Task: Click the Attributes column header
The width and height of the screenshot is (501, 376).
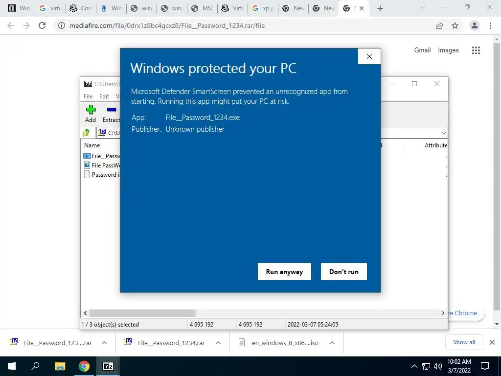Action: coord(436,145)
